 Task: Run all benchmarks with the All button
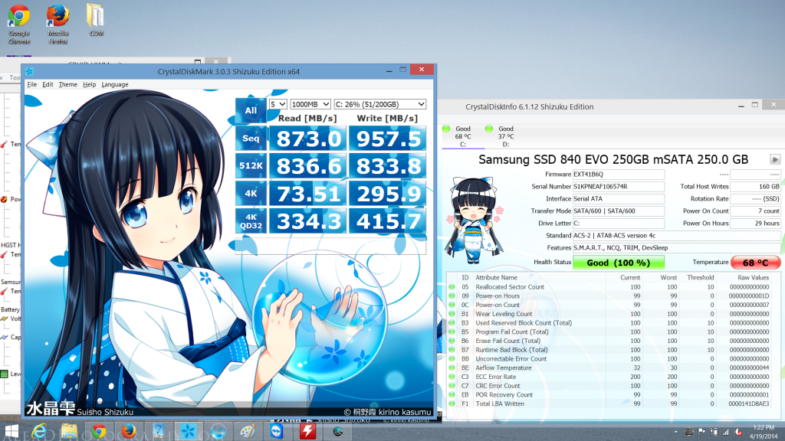pos(251,110)
